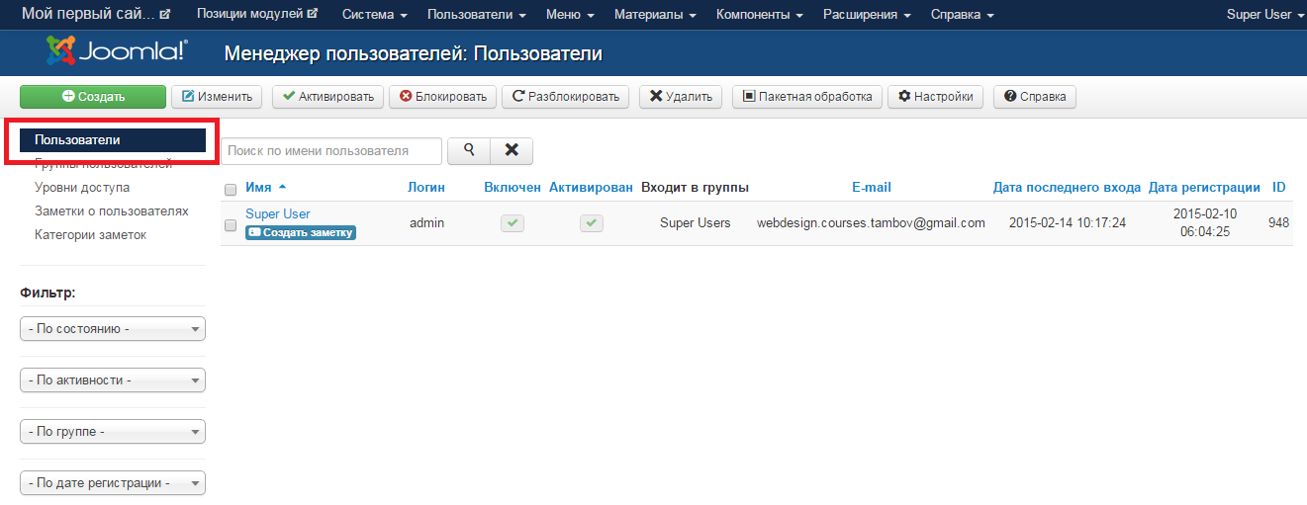Screen dimensions: 1307x505
Task: Open the Super User account dropdown
Action: click(1265, 15)
